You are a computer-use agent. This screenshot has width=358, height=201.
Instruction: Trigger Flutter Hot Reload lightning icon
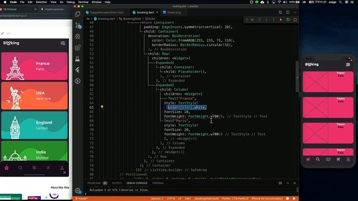click(x=281, y=20)
